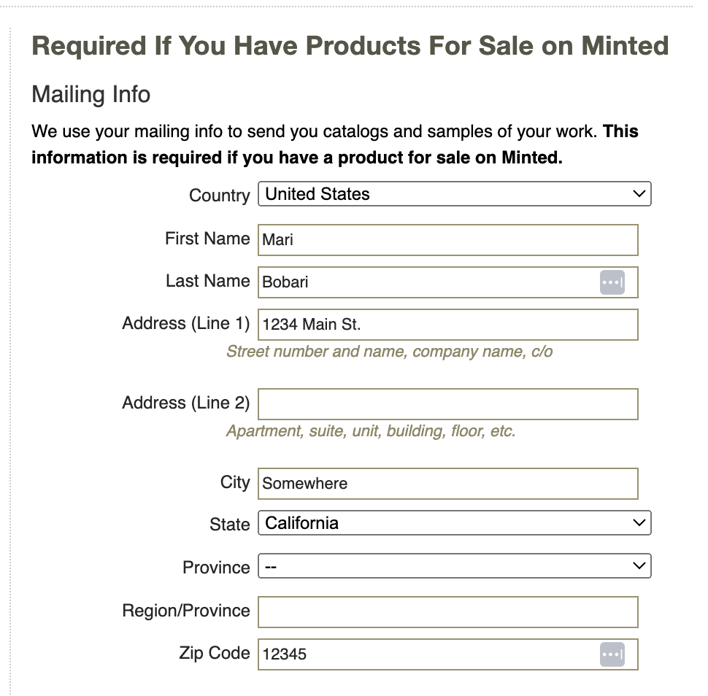This screenshot has width=708, height=696.
Task: Click the empty Address Line 2 field
Action: click(x=447, y=404)
